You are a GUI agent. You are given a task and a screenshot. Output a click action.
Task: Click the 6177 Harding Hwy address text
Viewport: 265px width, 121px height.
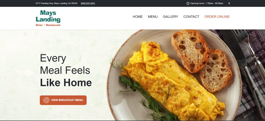pos(56,3)
